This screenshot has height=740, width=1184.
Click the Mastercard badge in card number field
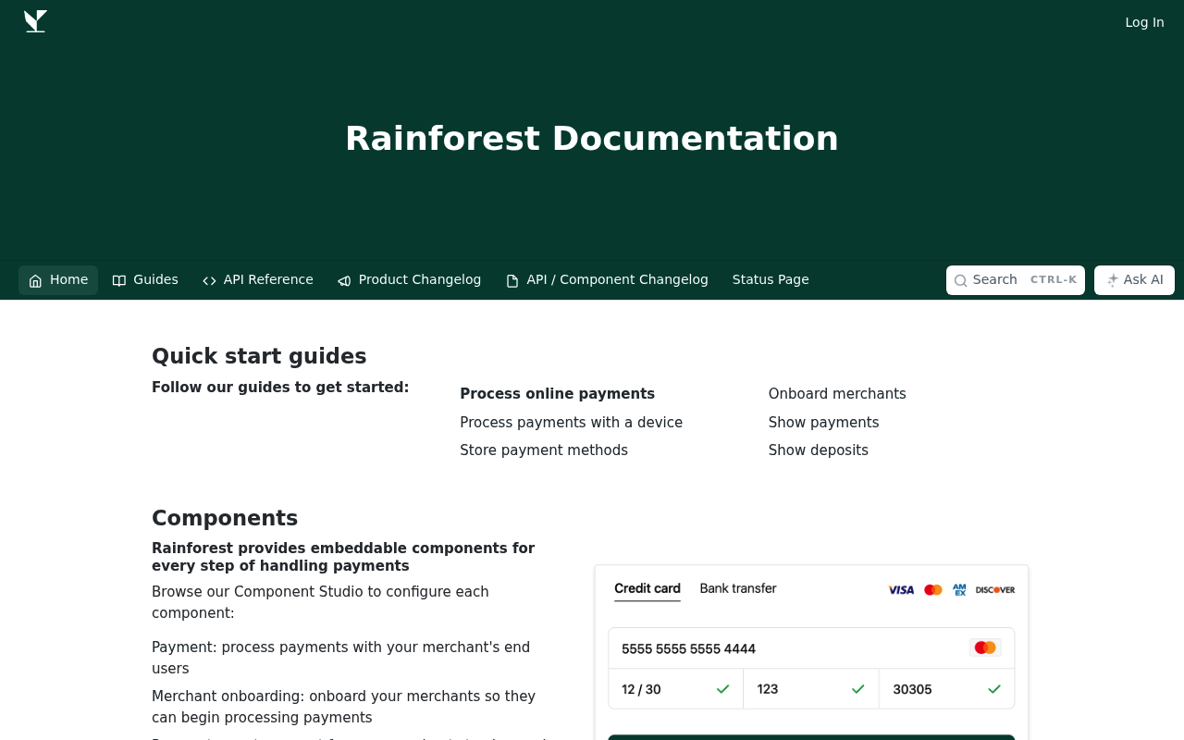click(x=985, y=647)
